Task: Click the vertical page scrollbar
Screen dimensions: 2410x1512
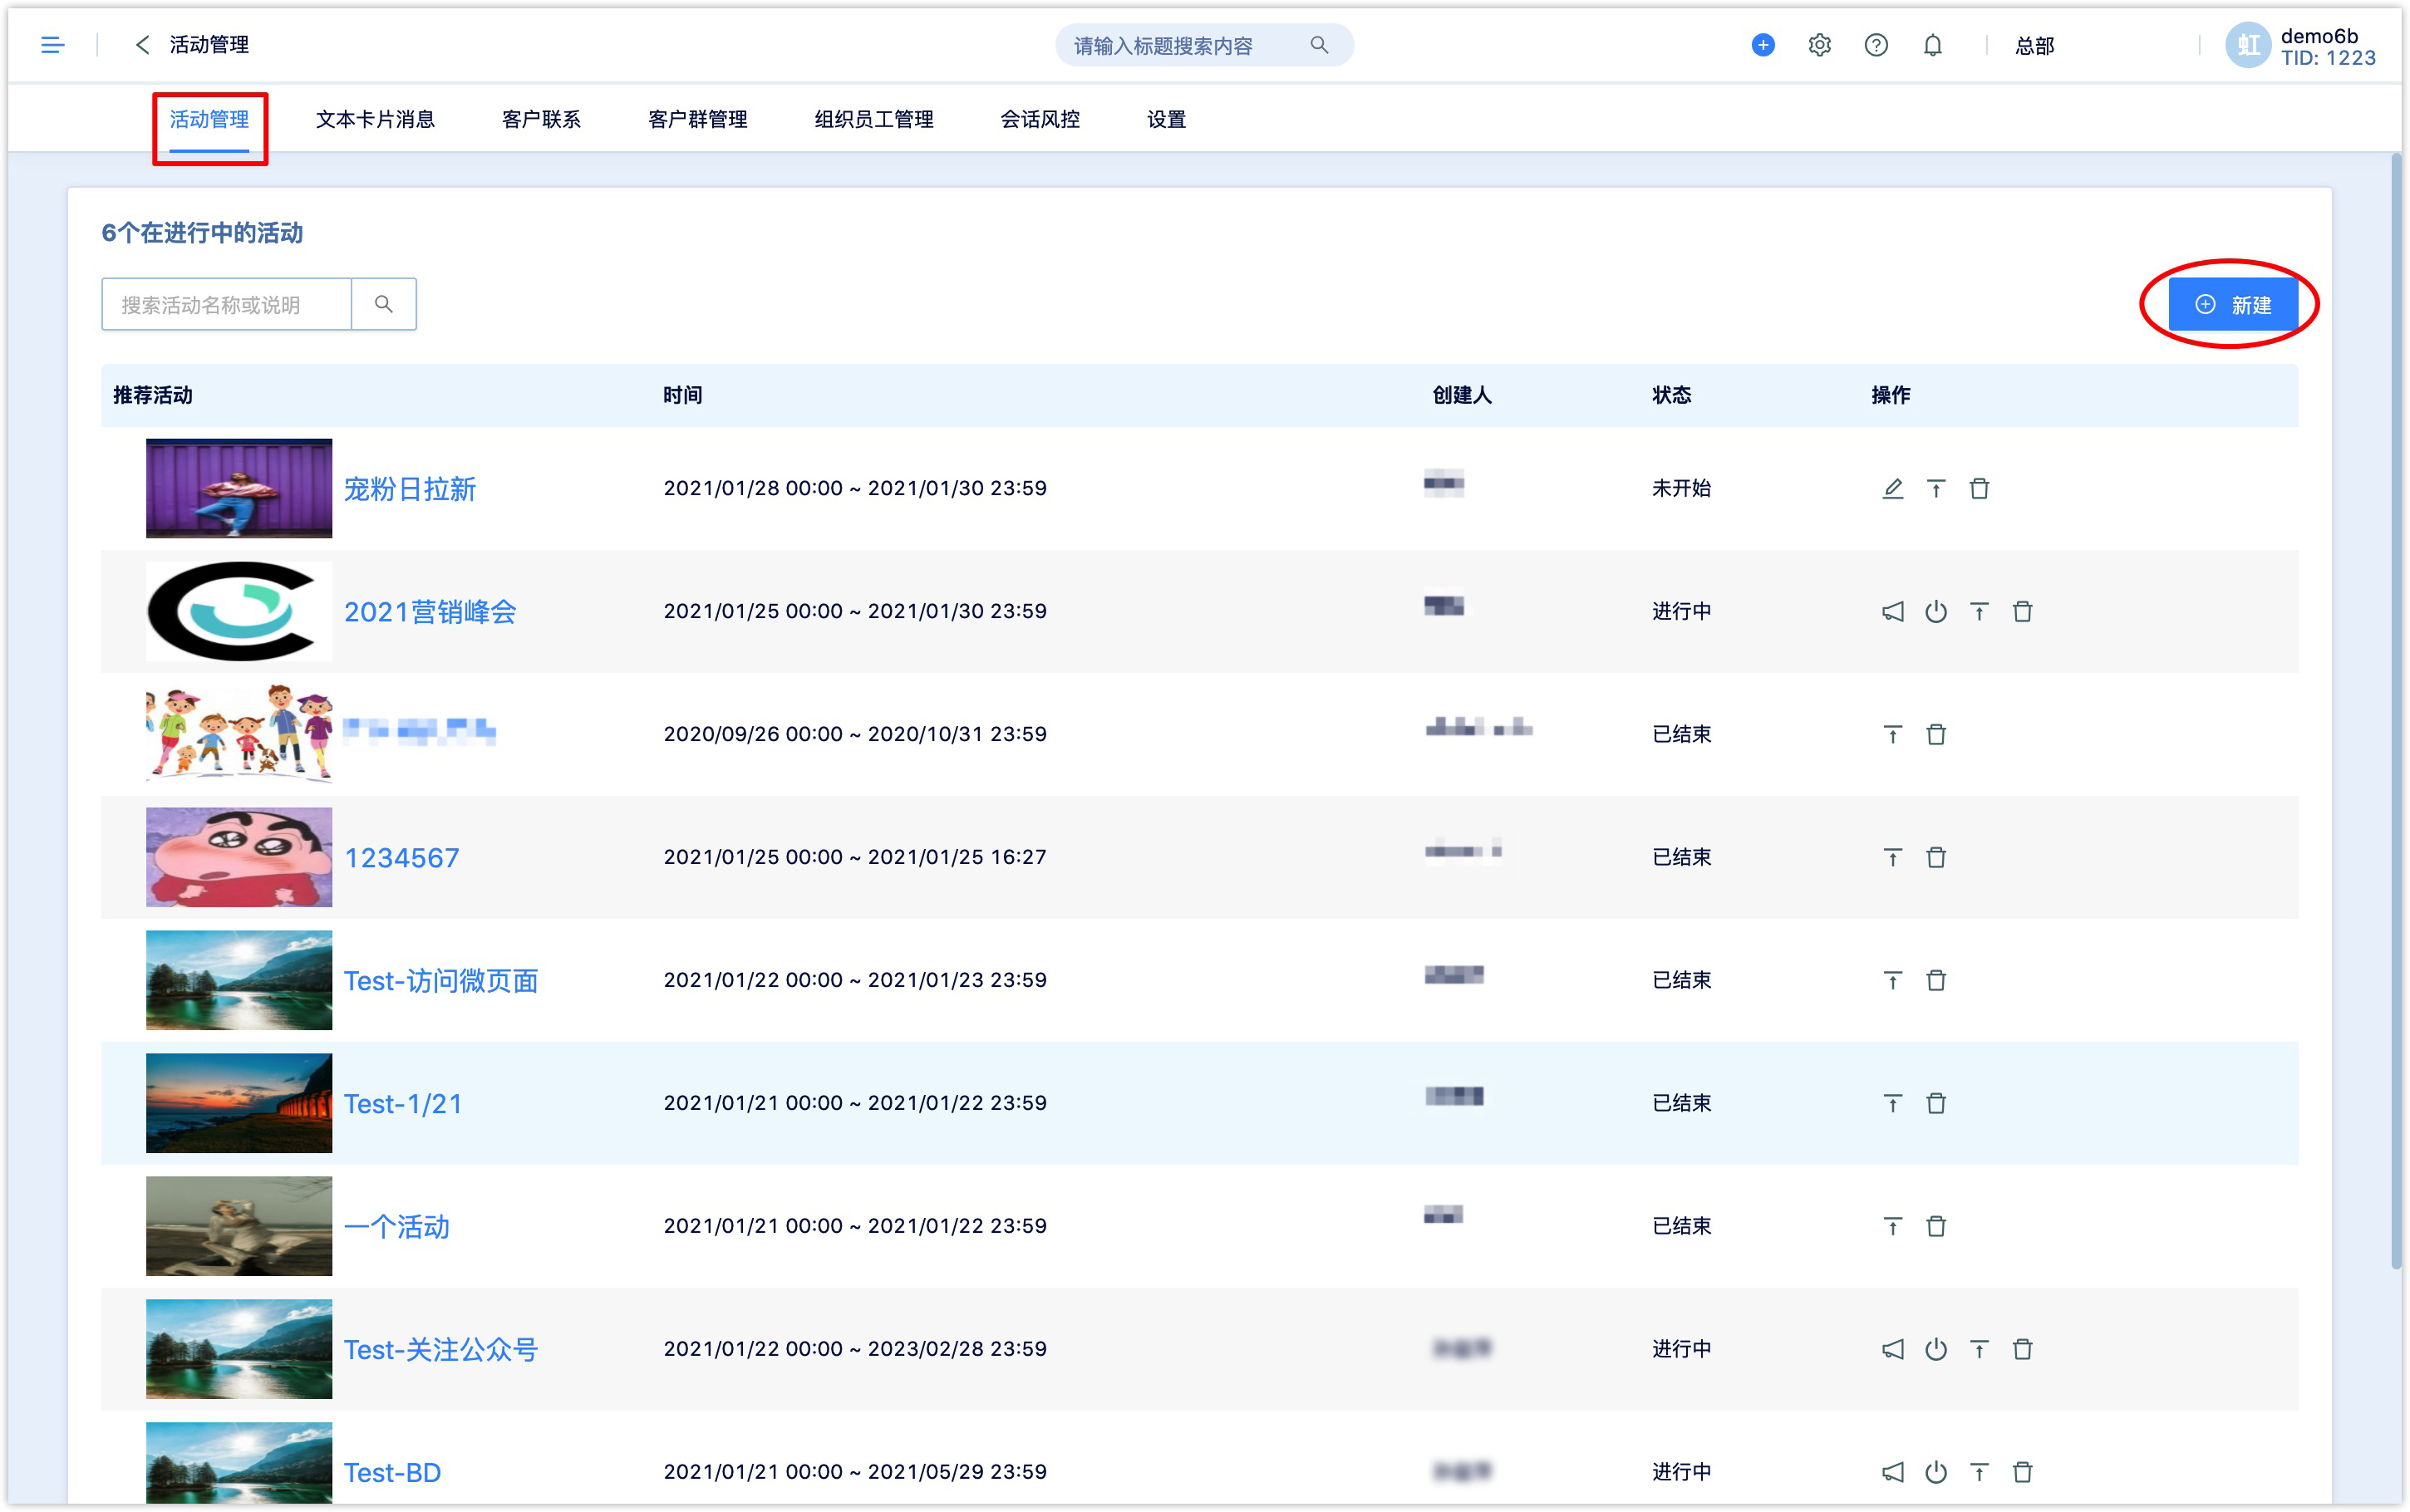Action: (2396, 710)
